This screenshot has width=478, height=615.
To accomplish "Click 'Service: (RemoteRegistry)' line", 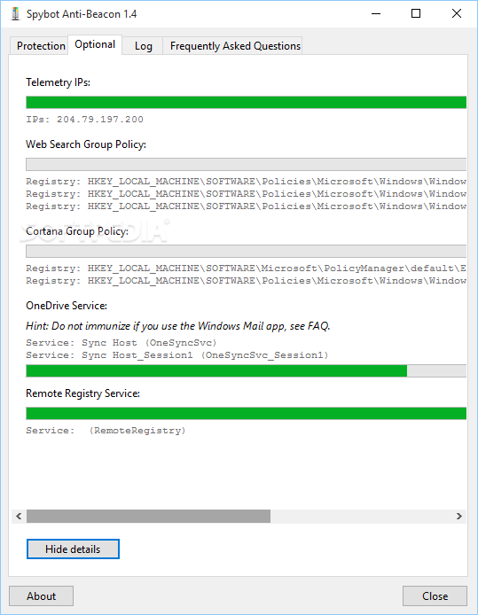I will (106, 431).
